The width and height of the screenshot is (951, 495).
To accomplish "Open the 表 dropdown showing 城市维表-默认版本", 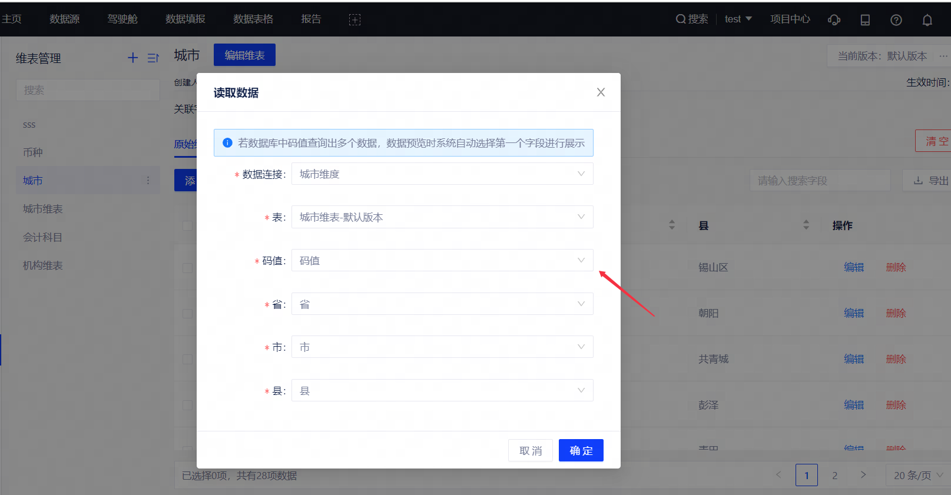I will tap(442, 217).
